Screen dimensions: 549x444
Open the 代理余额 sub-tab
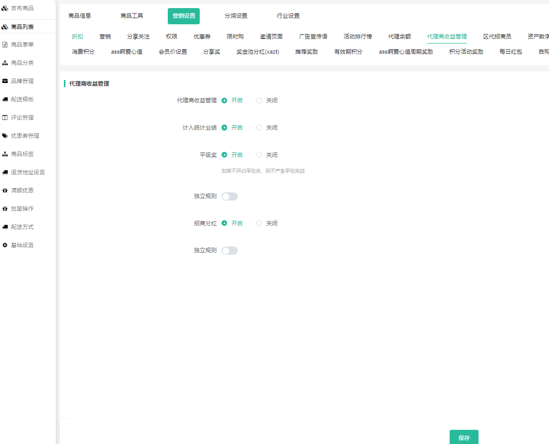(399, 36)
